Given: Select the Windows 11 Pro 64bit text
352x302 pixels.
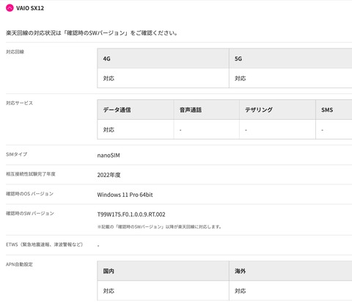Looking at the screenshot, I should (x=125, y=195).
